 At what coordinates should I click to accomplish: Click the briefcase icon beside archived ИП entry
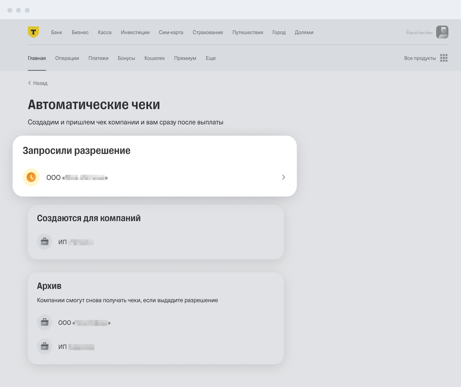(x=45, y=347)
